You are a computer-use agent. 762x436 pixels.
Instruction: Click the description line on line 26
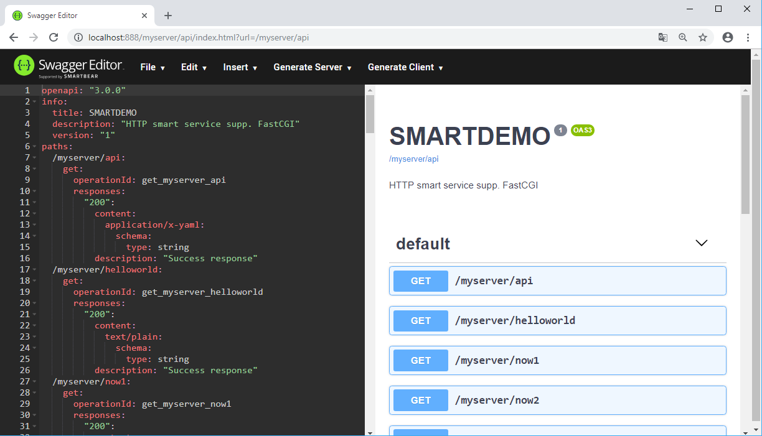click(176, 370)
